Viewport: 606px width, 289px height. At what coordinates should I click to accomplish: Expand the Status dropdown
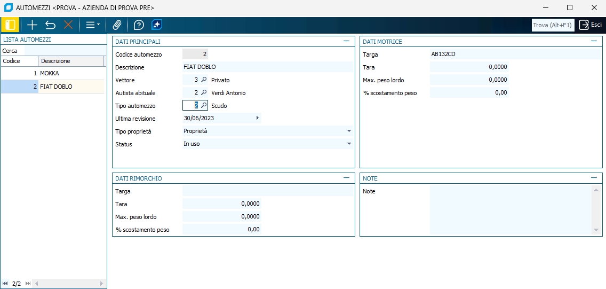tap(349, 144)
